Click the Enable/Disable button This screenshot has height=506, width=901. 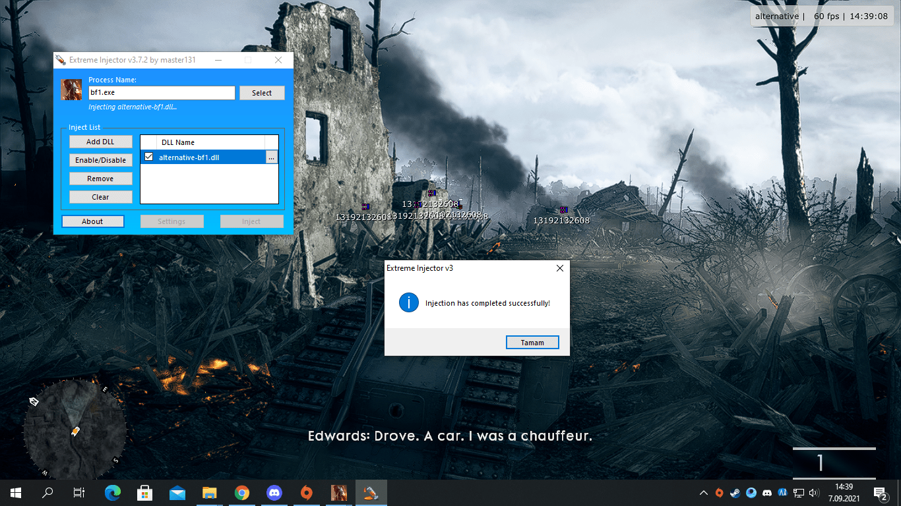[100, 160]
